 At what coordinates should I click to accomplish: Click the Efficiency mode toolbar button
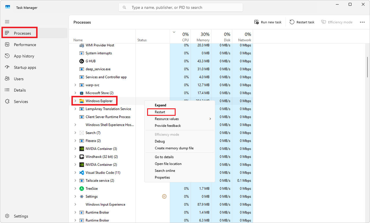337,22
